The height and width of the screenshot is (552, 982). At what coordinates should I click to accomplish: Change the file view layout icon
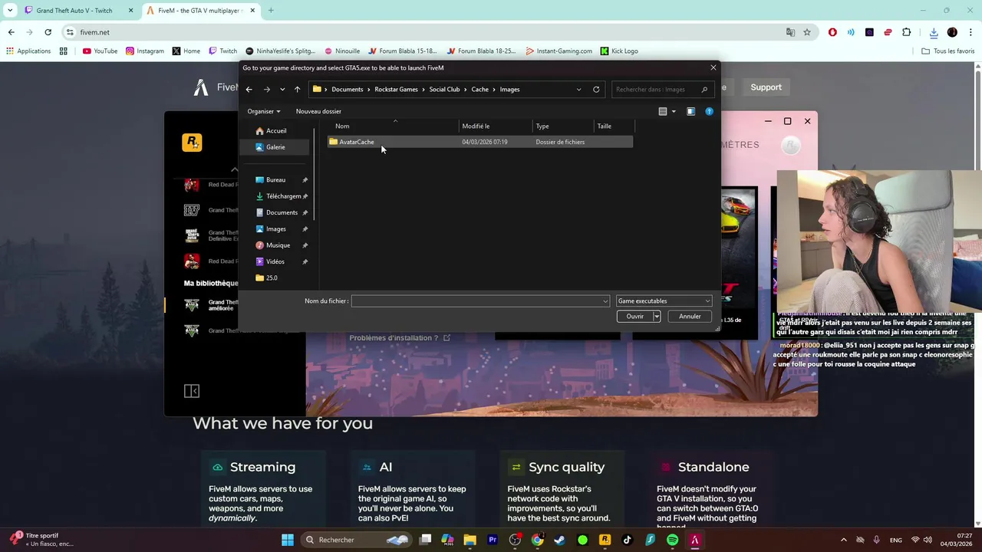[x=663, y=111]
